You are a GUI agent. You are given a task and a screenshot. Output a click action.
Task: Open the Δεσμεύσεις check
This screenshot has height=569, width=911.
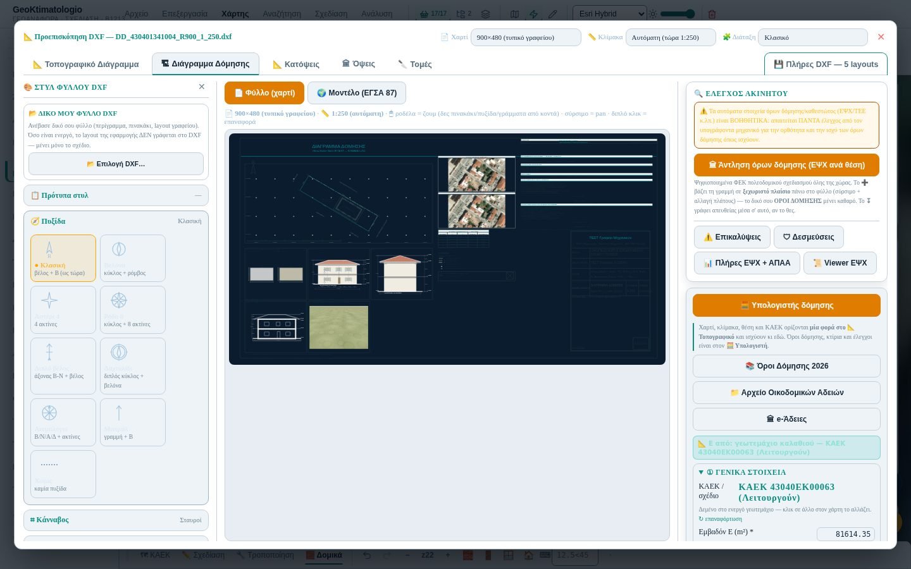tap(809, 237)
